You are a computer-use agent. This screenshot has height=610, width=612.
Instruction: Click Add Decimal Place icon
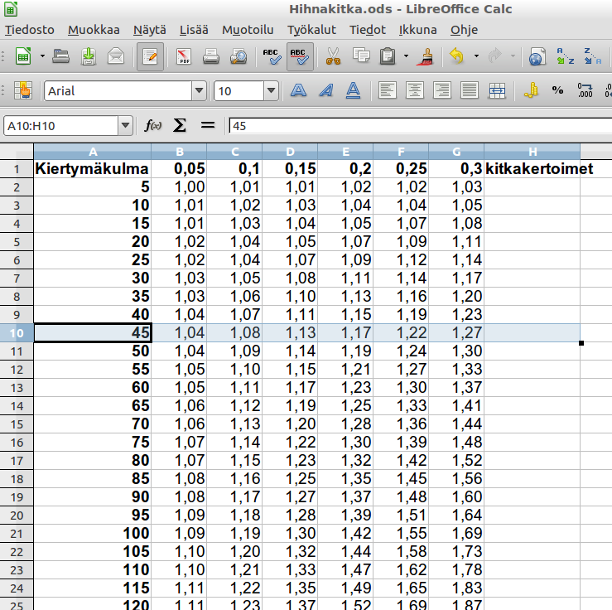coord(585,90)
